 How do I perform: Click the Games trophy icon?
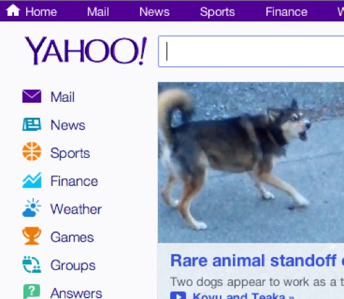click(32, 236)
